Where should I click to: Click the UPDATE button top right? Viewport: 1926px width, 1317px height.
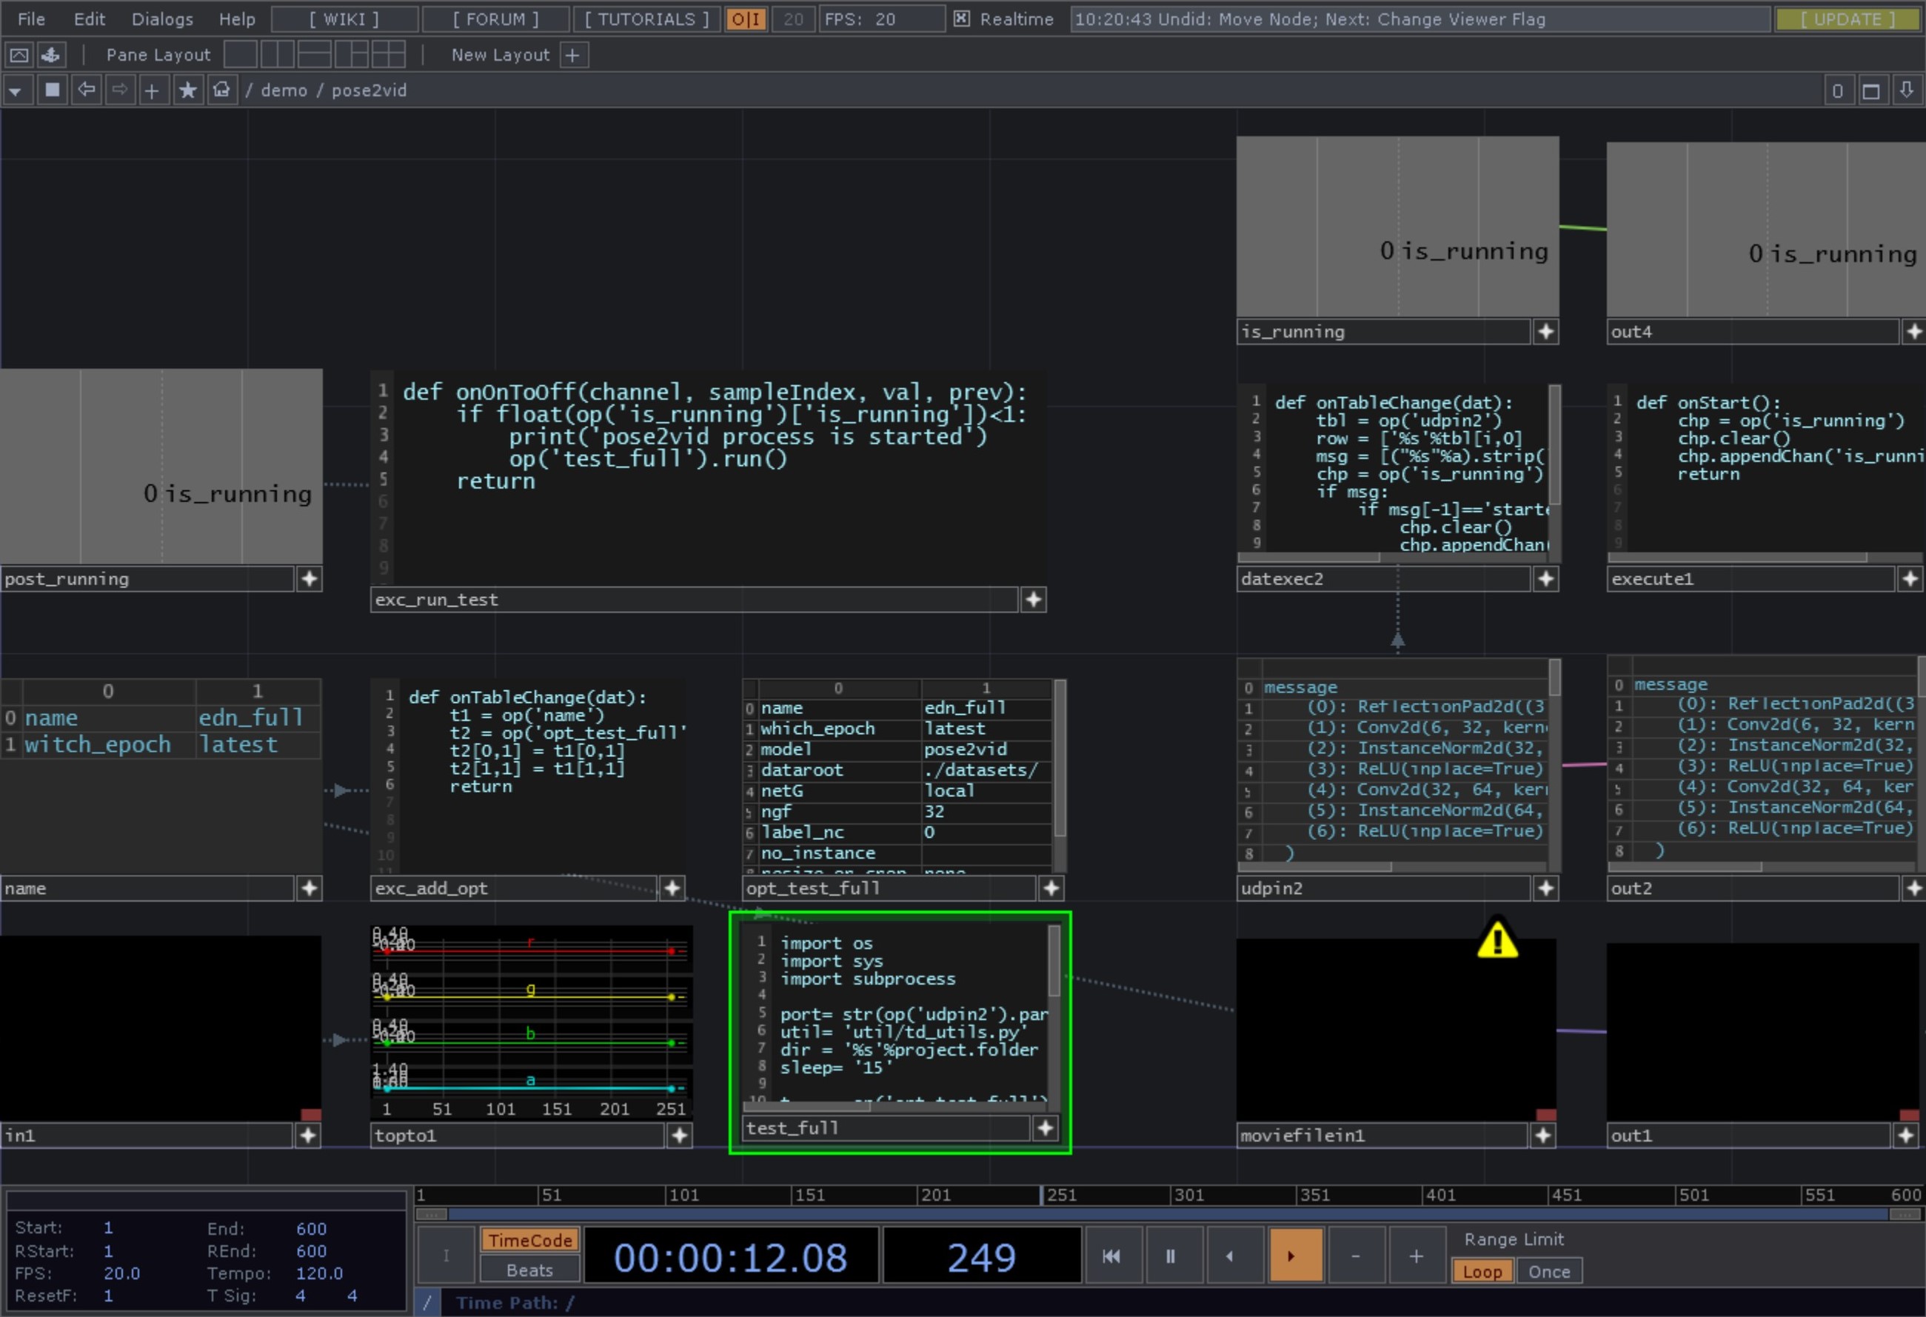pos(1853,19)
